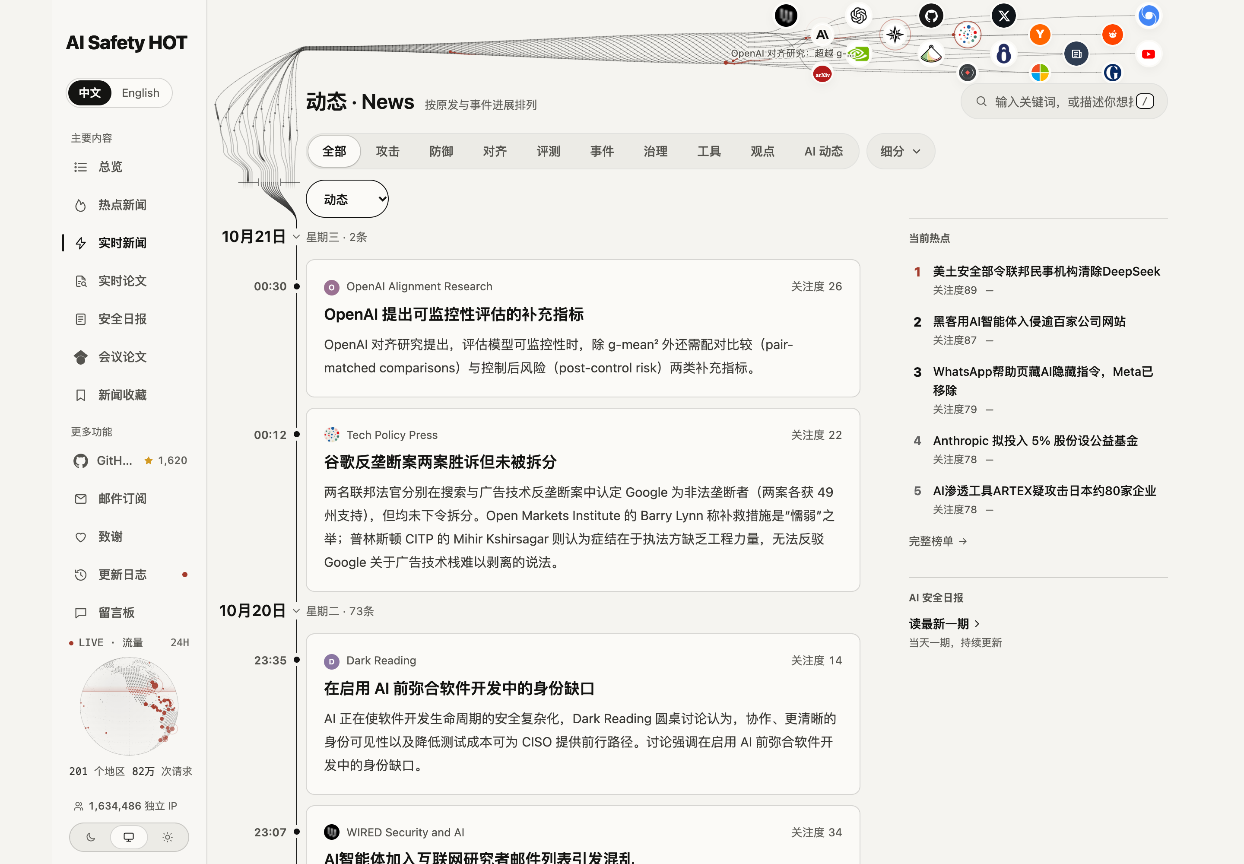Click the purple O avatar for OpenAI Alignment Research
The width and height of the screenshot is (1244, 864).
tap(331, 287)
